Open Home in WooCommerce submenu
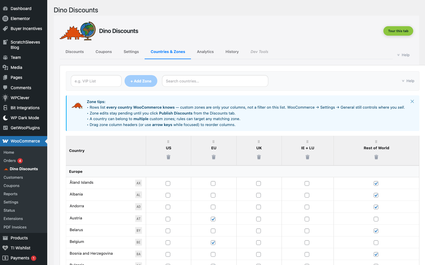This screenshot has height=265, width=425. pos(9,153)
